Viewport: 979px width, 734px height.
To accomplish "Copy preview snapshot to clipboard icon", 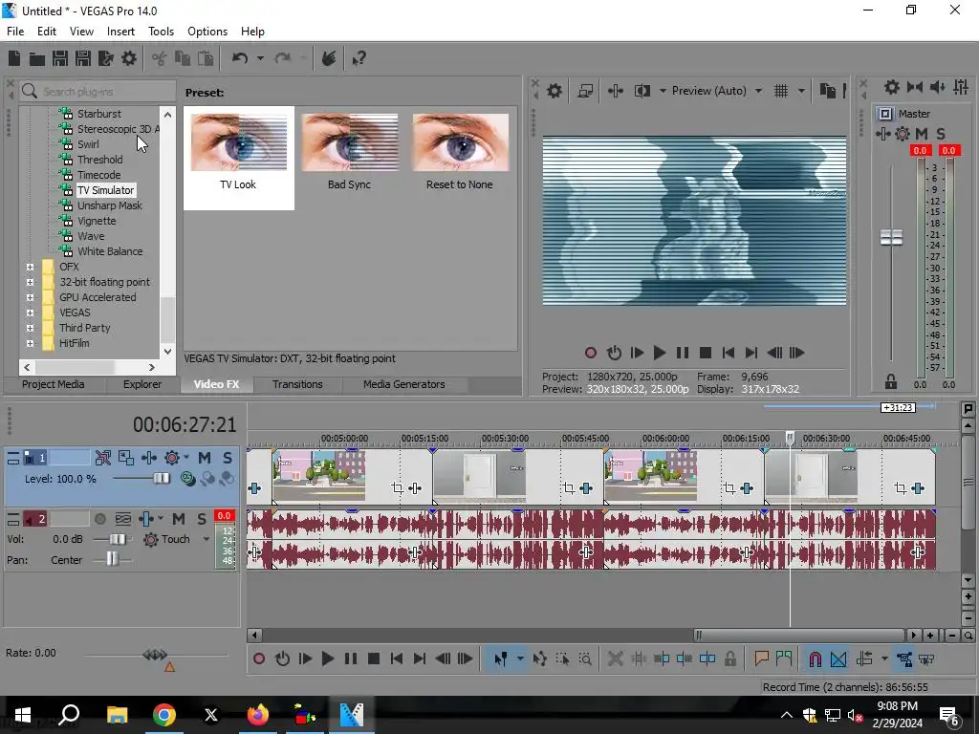I will point(827,91).
